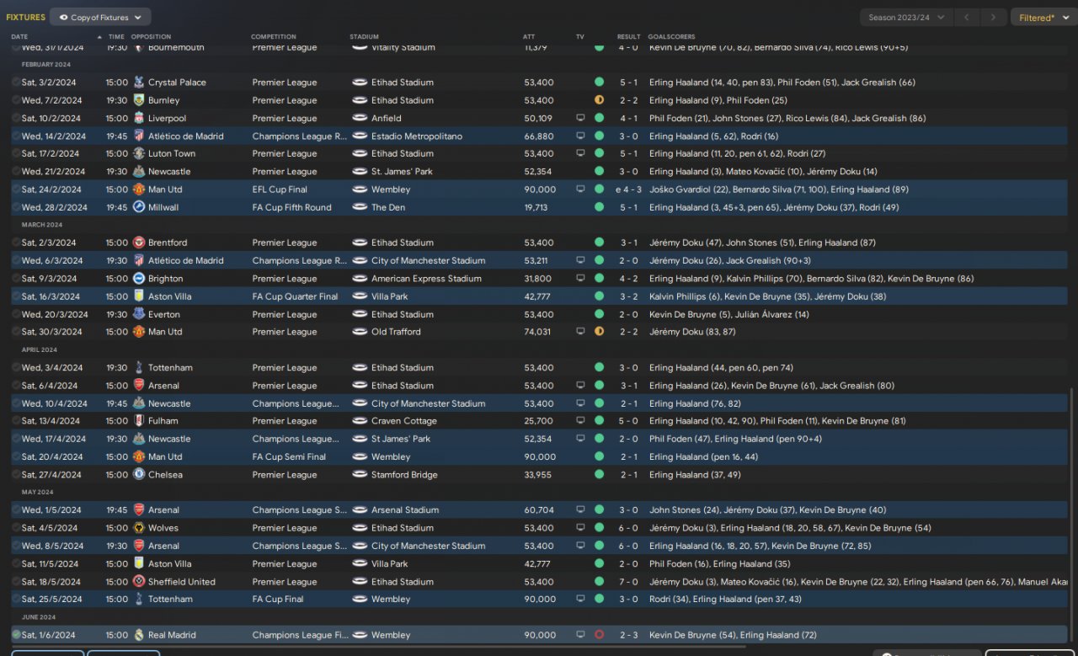Click the stadium icon beside Stamford Bridge
The width and height of the screenshot is (1078, 656).
(360, 475)
